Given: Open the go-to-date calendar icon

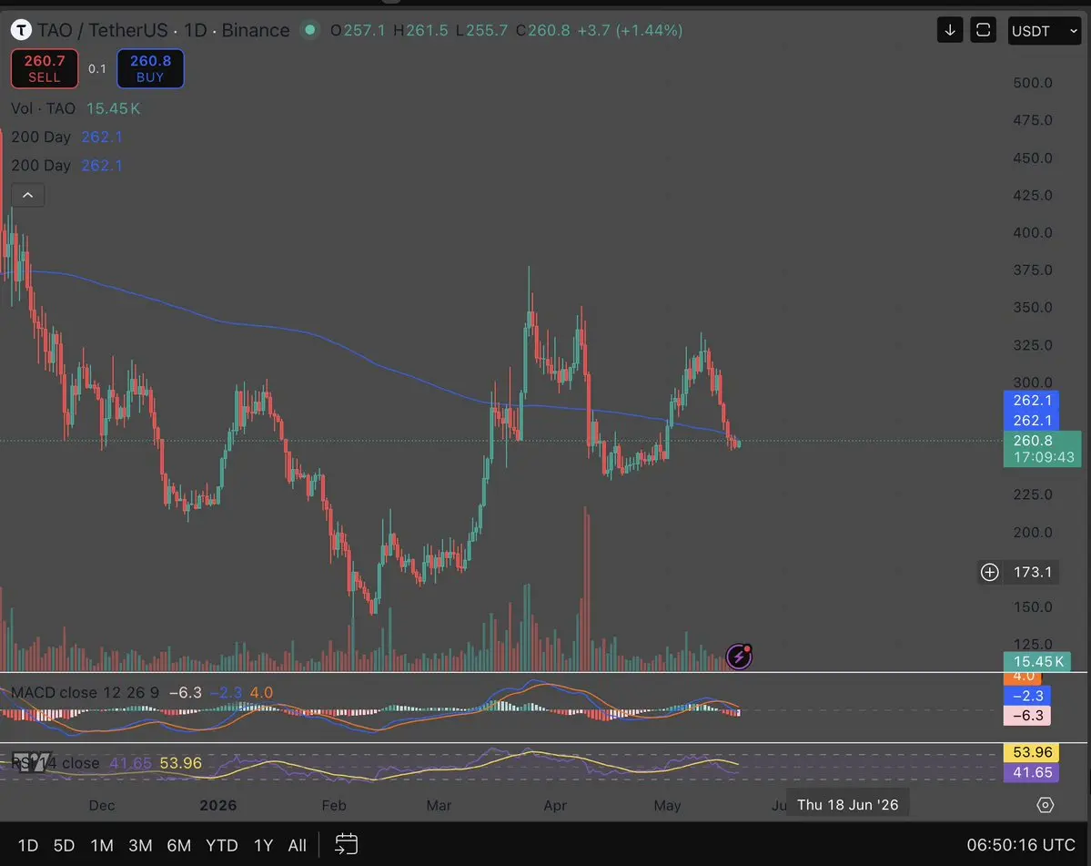Looking at the screenshot, I should tap(346, 844).
